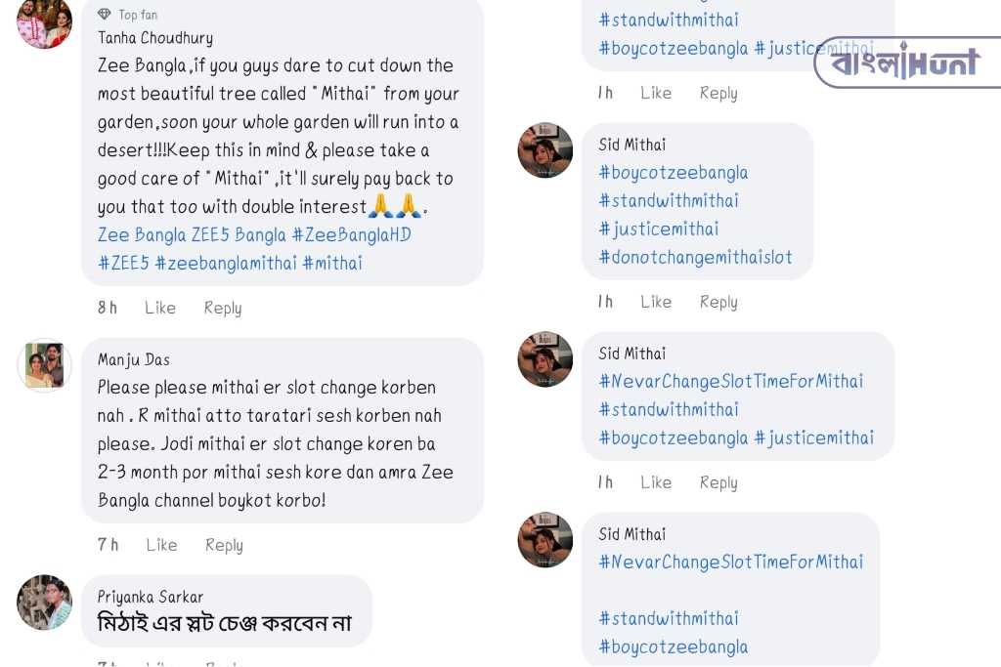
Task: Open the #donotchangemithaislot hashtag
Action: click(x=695, y=257)
